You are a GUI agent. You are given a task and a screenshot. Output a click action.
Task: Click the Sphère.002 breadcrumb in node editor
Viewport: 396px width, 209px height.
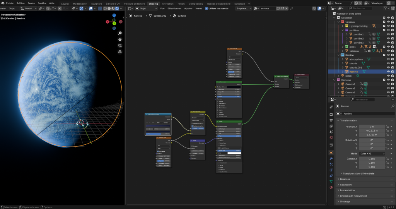pos(160,15)
